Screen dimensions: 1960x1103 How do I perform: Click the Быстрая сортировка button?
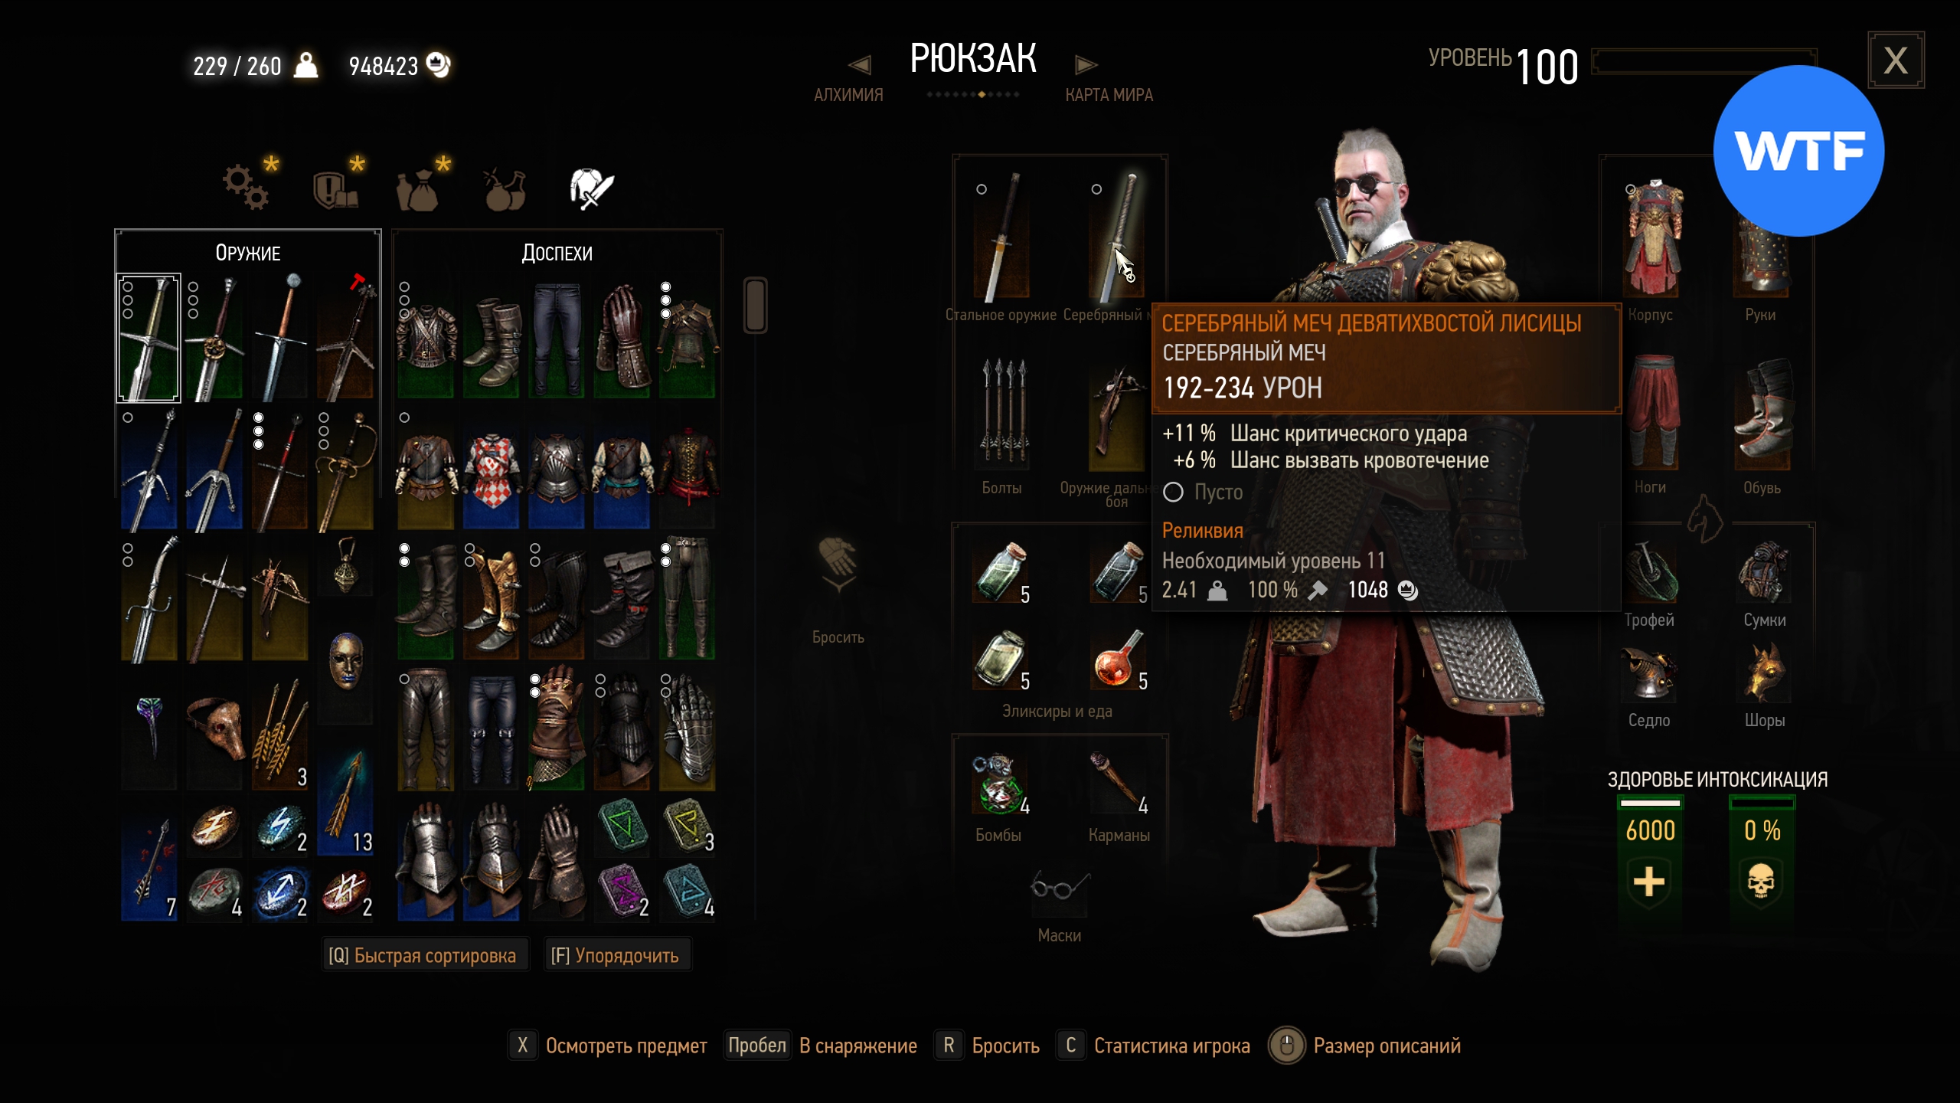424,955
